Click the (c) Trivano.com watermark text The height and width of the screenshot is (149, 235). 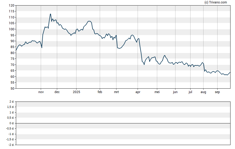tap(216, 2)
